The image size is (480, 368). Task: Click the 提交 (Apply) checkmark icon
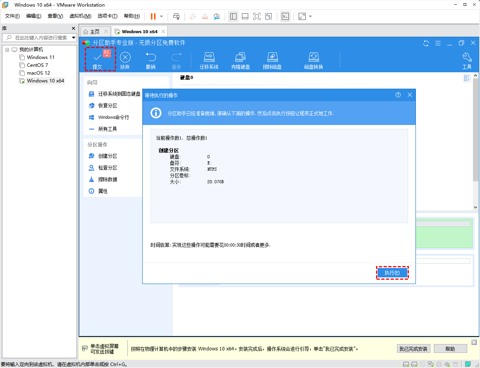(x=97, y=57)
